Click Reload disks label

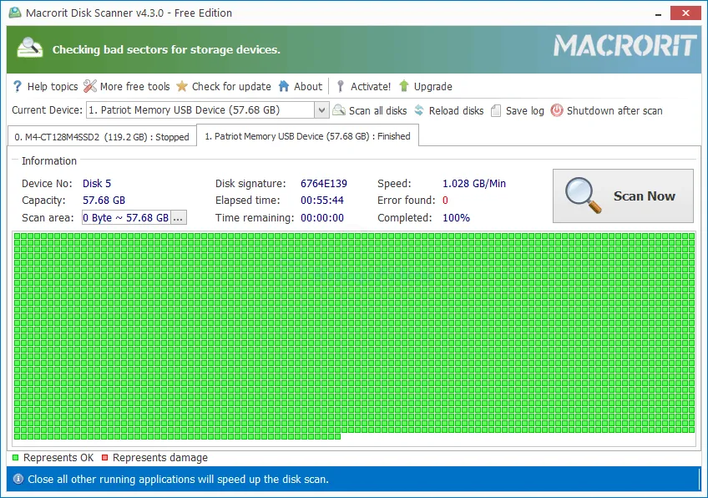[x=456, y=111]
